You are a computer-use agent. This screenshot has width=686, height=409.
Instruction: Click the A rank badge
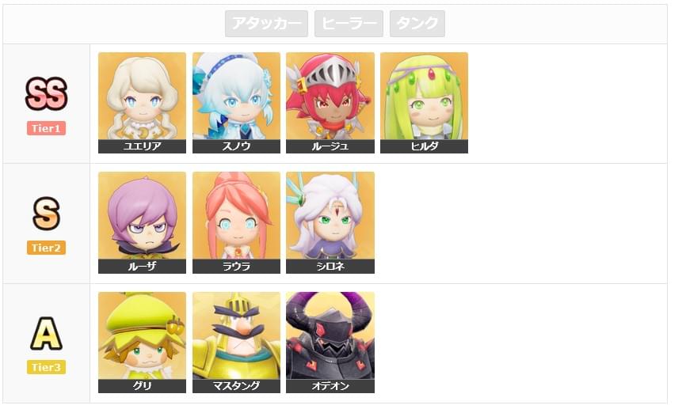(x=47, y=333)
